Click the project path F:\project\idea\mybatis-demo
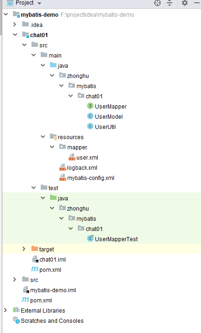Screen dimensions: 201x333 pyautogui.click(x=97, y=15)
